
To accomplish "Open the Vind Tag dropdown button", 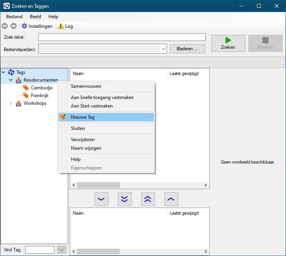I will pyautogui.click(x=62, y=250).
